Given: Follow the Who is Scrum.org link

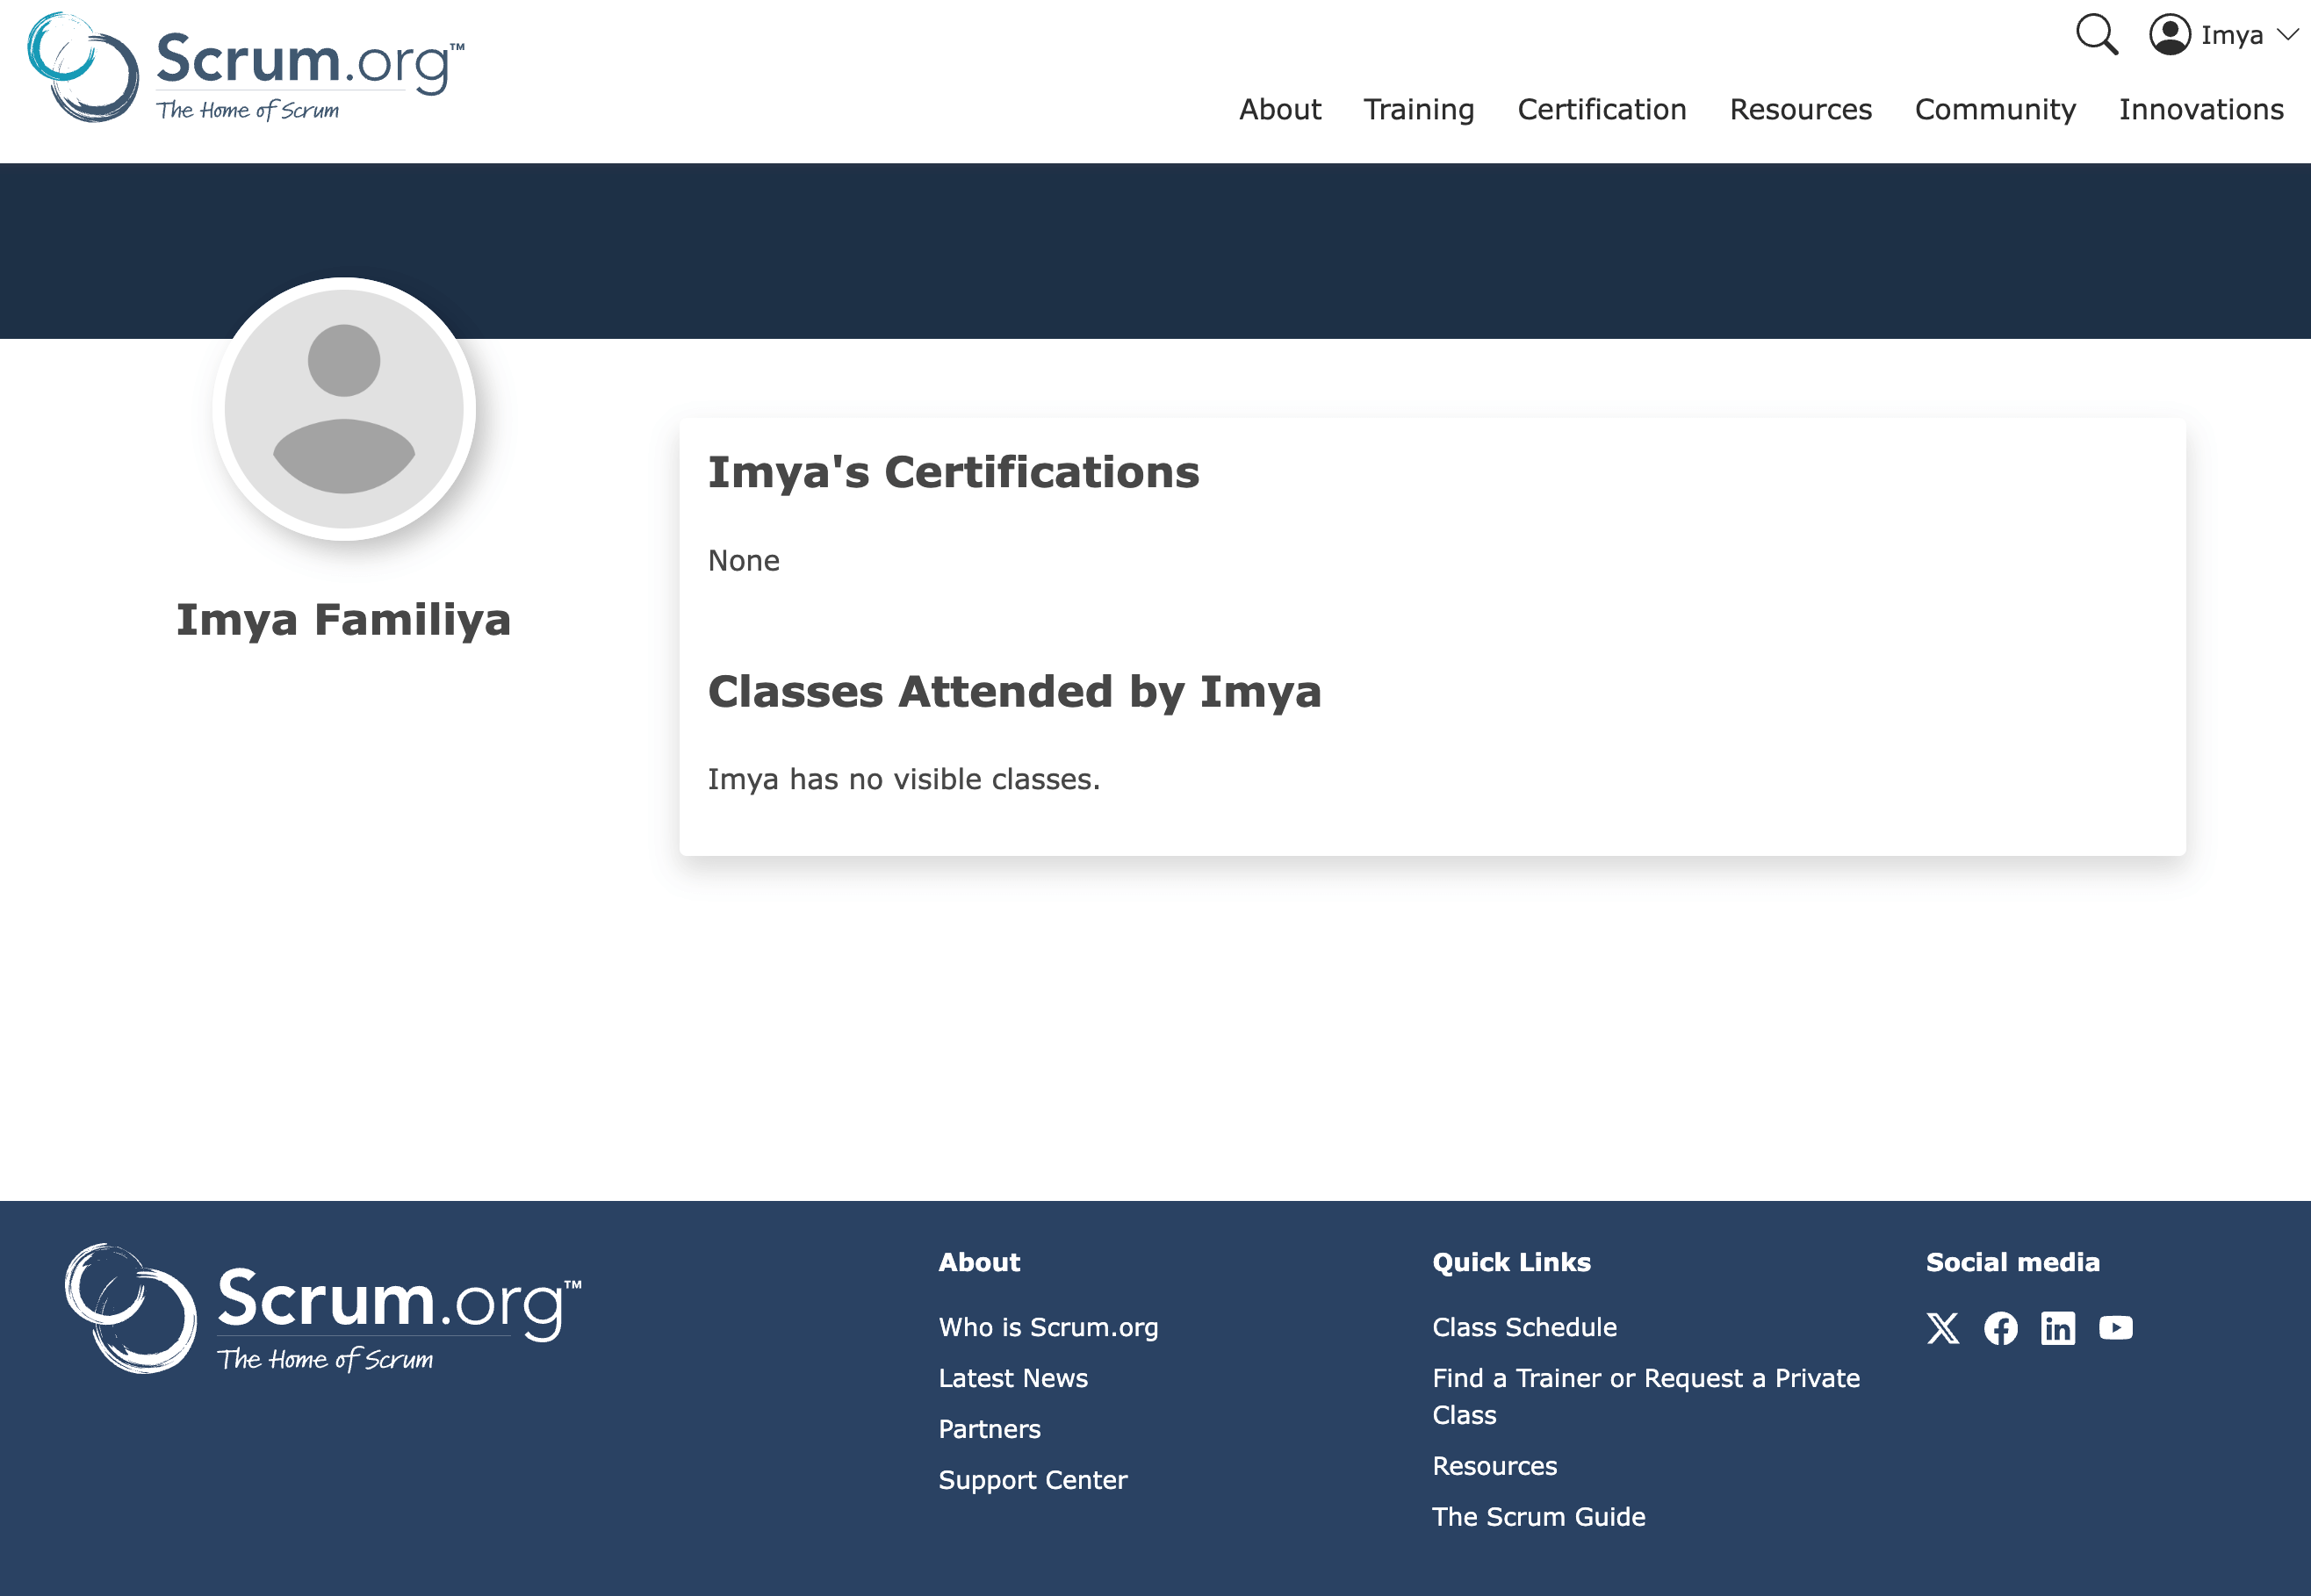Looking at the screenshot, I should point(1048,1327).
